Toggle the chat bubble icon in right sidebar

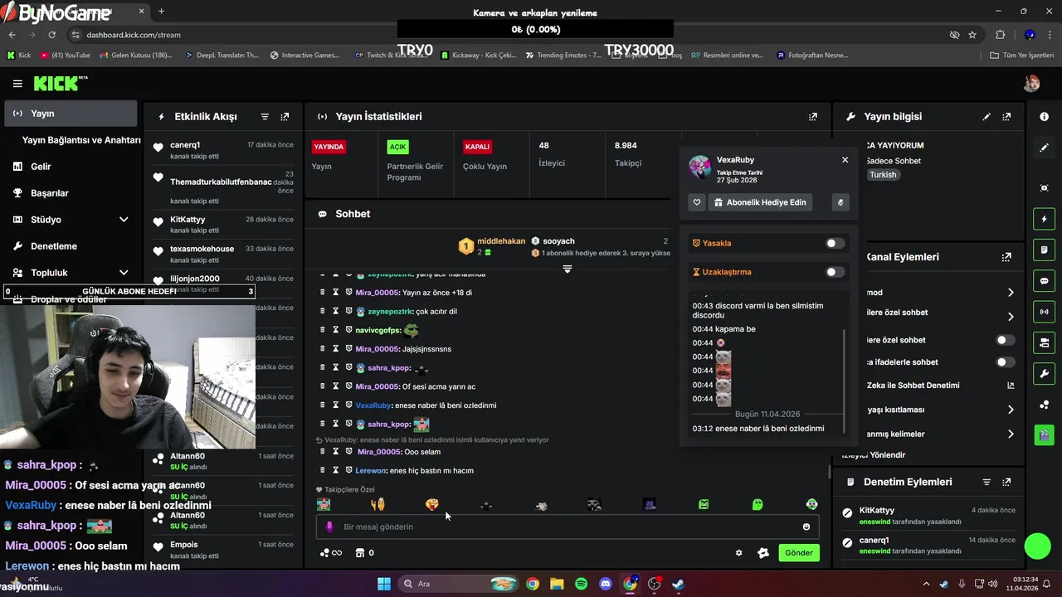[1044, 280]
